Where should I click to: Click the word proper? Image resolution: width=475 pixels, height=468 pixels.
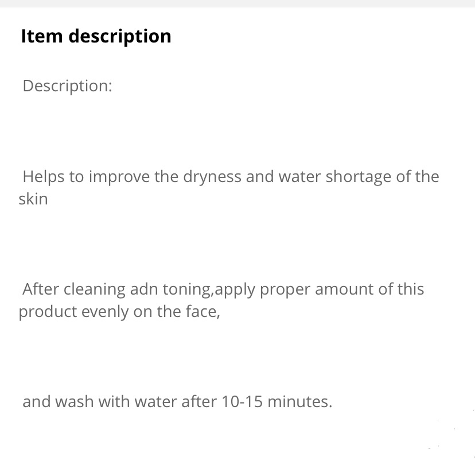pos(285,290)
